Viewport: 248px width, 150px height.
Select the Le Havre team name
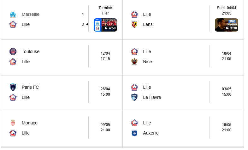pyautogui.click(x=152, y=97)
